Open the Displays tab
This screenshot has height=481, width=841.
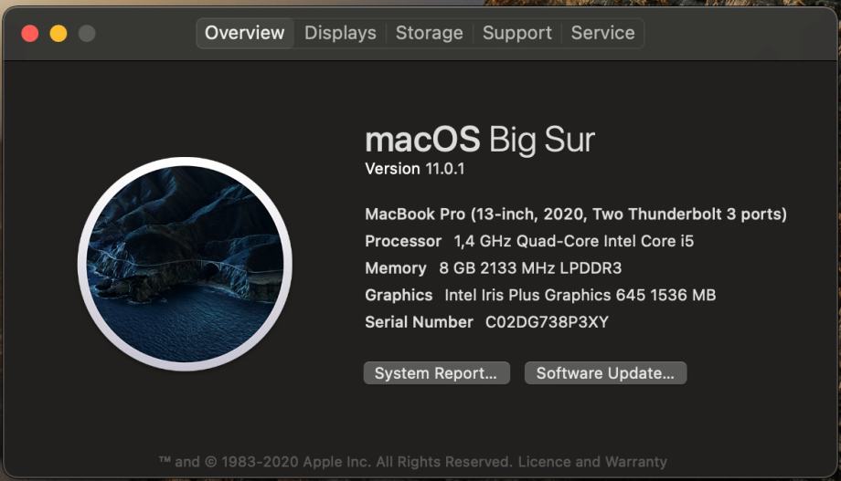(340, 33)
